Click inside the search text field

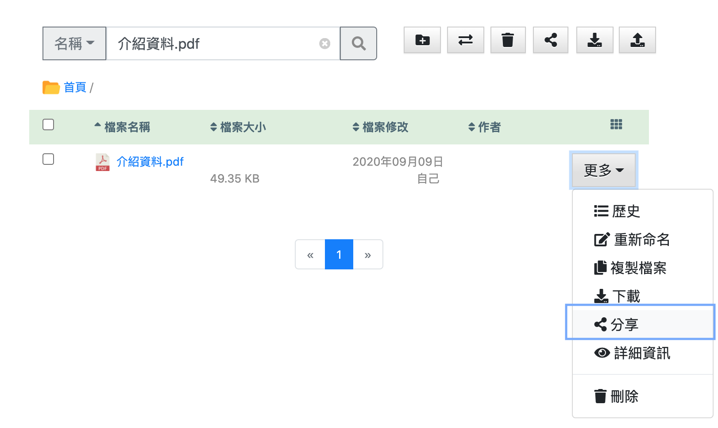tap(212, 43)
